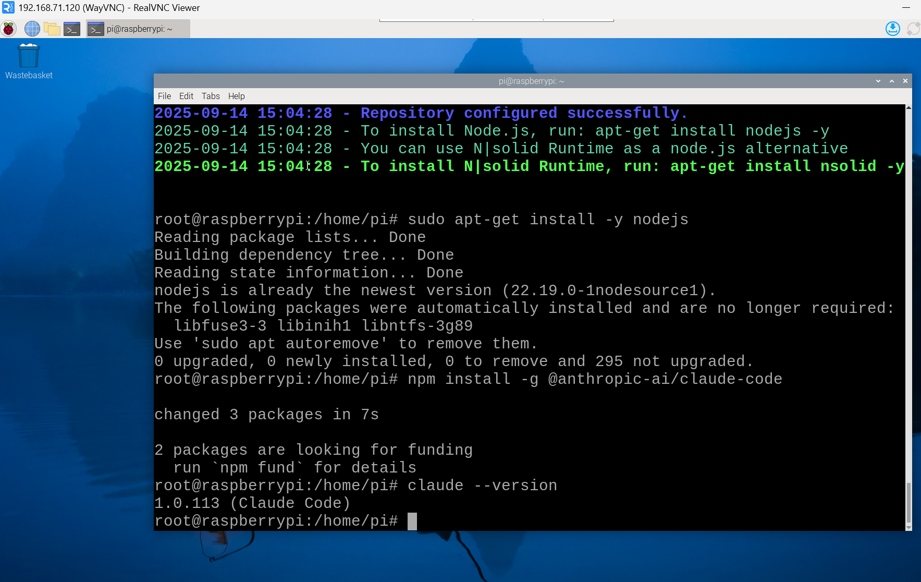This screenshot has height=582, width=921.
Task: Open the File menu of the terminal
Action: point(164,96)
